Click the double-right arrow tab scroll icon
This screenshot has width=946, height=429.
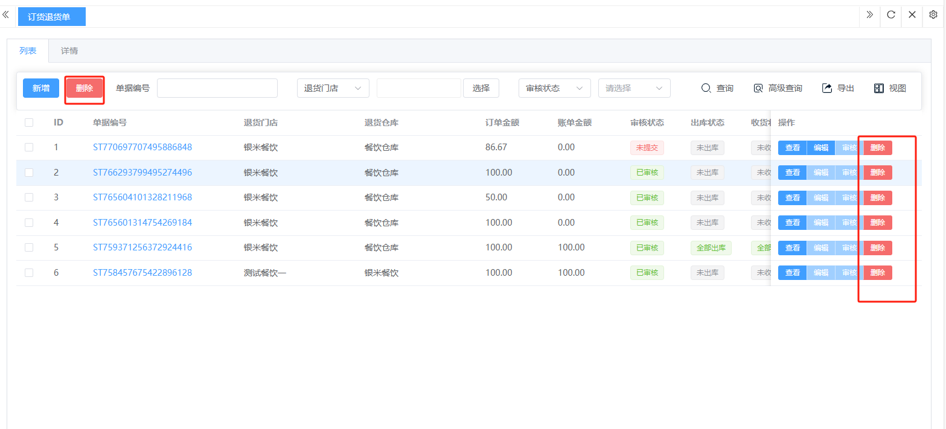point(869,15)
